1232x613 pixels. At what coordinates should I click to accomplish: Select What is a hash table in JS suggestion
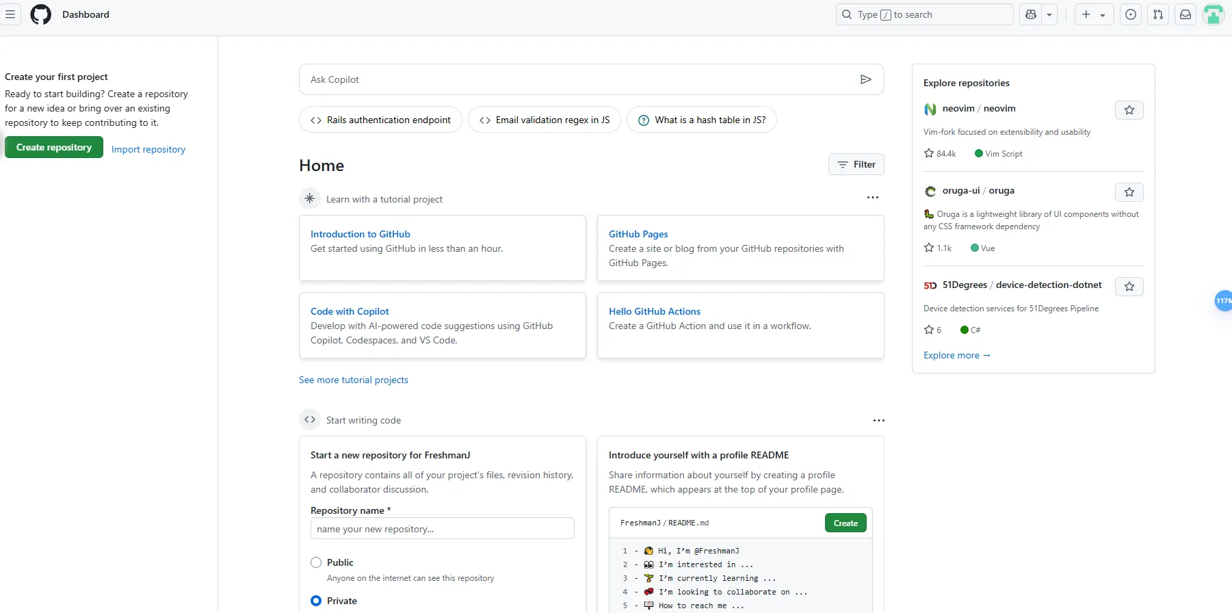(702, 120)
